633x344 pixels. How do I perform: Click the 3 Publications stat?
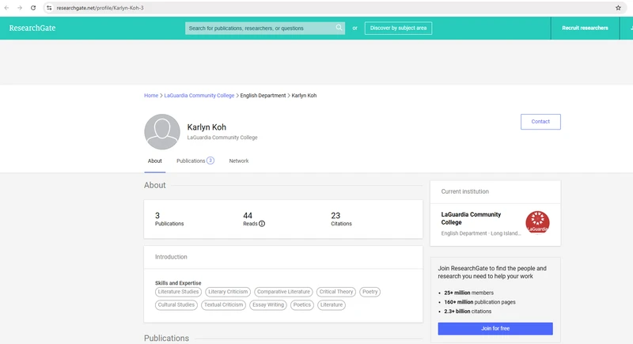tap(169, 219)
